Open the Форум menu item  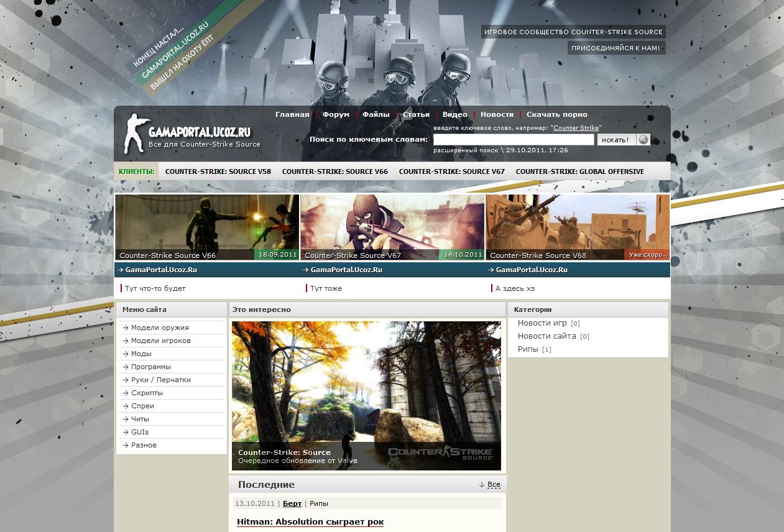(x=336, y=114)
